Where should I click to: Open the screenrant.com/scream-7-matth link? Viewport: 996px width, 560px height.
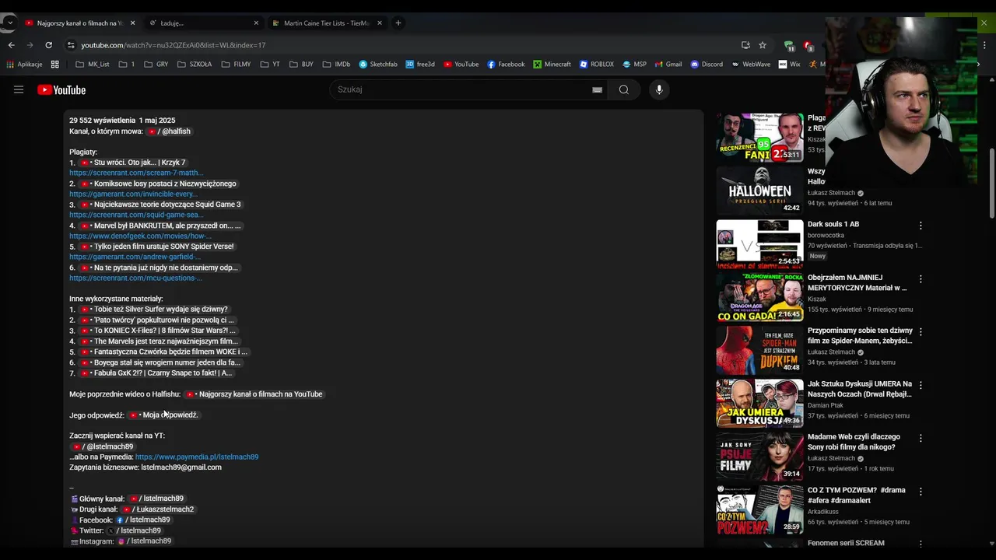pos(136,173)
